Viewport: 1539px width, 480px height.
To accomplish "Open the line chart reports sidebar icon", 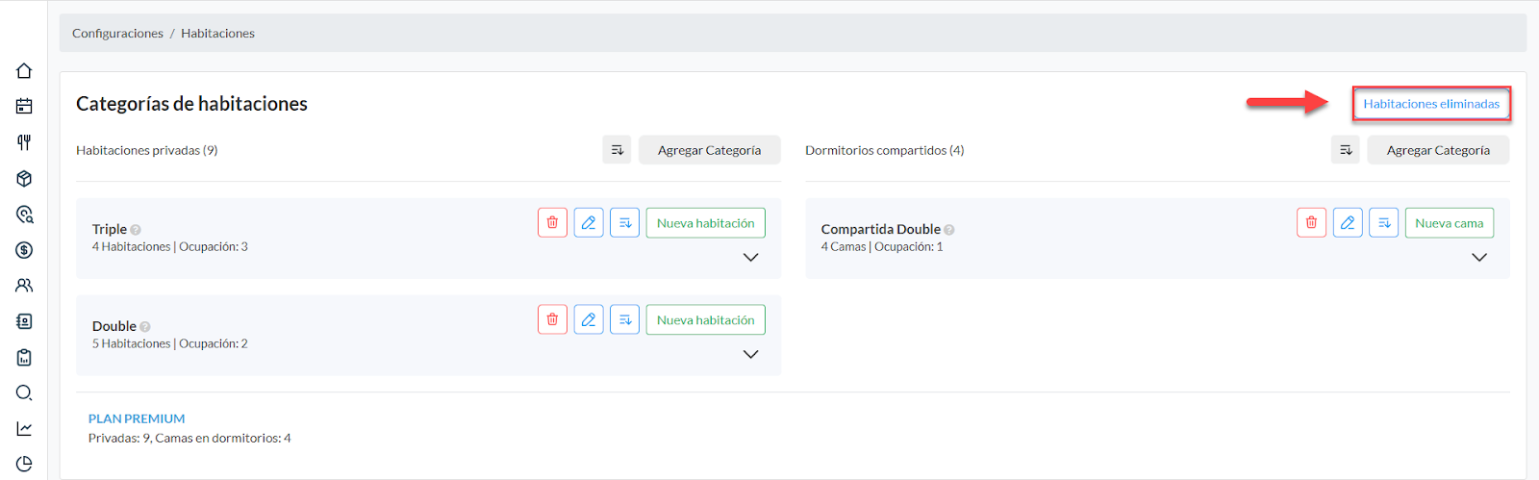I will [24, 429].
